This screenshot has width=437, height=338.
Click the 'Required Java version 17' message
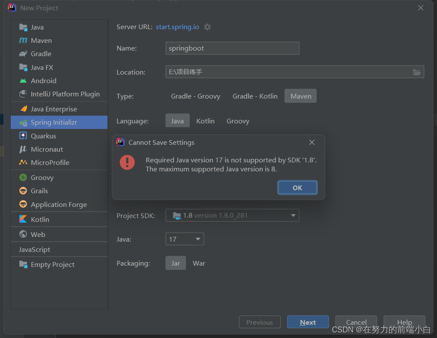click(x=231, y=165)
